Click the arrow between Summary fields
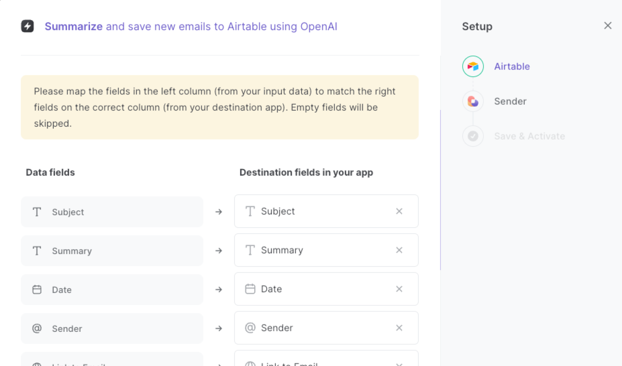 click(x=219, y=251)
